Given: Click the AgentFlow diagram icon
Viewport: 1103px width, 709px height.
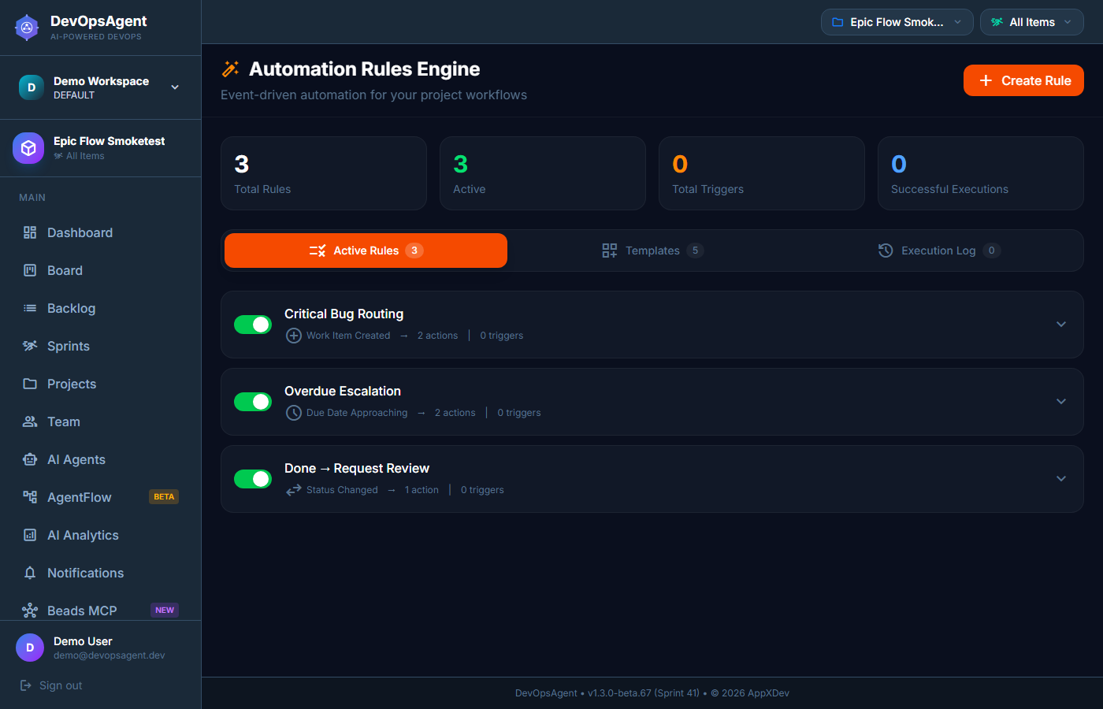Looking at the screenshot, I should (x=30, y=497).
